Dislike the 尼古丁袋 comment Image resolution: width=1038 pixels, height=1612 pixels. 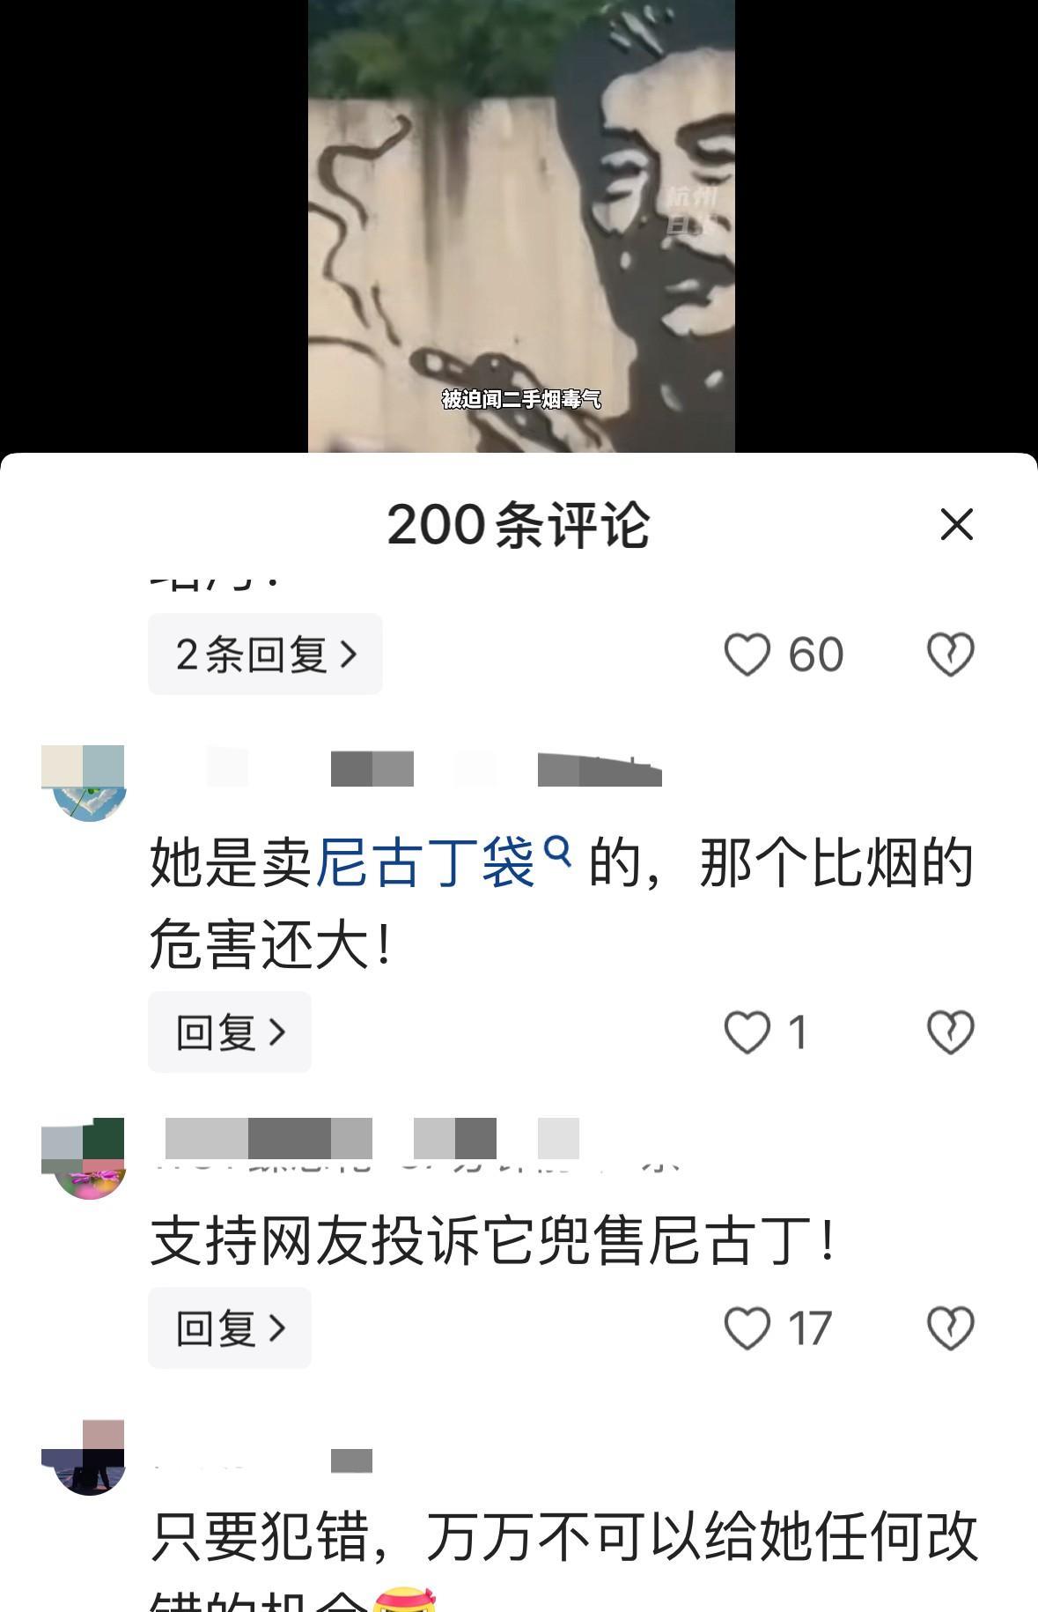951,1032
